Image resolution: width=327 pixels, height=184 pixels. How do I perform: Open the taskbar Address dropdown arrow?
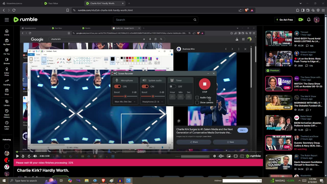[257, 181]
